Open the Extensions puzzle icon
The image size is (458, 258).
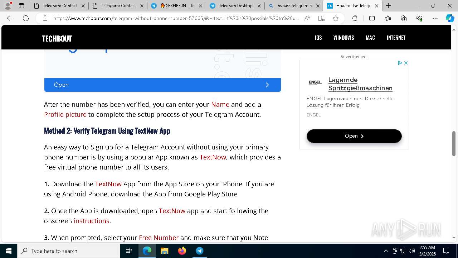[x=355, y=18]
